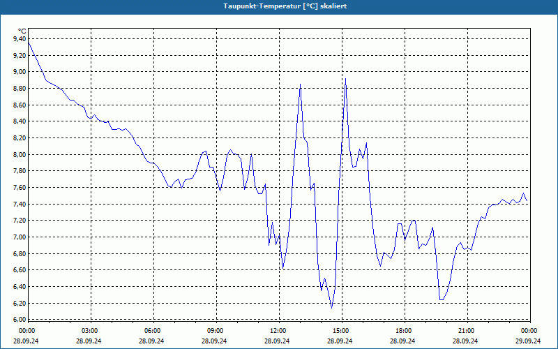Click the 7,00 y-axis label
Screen dimensions: 558x349
20,237
